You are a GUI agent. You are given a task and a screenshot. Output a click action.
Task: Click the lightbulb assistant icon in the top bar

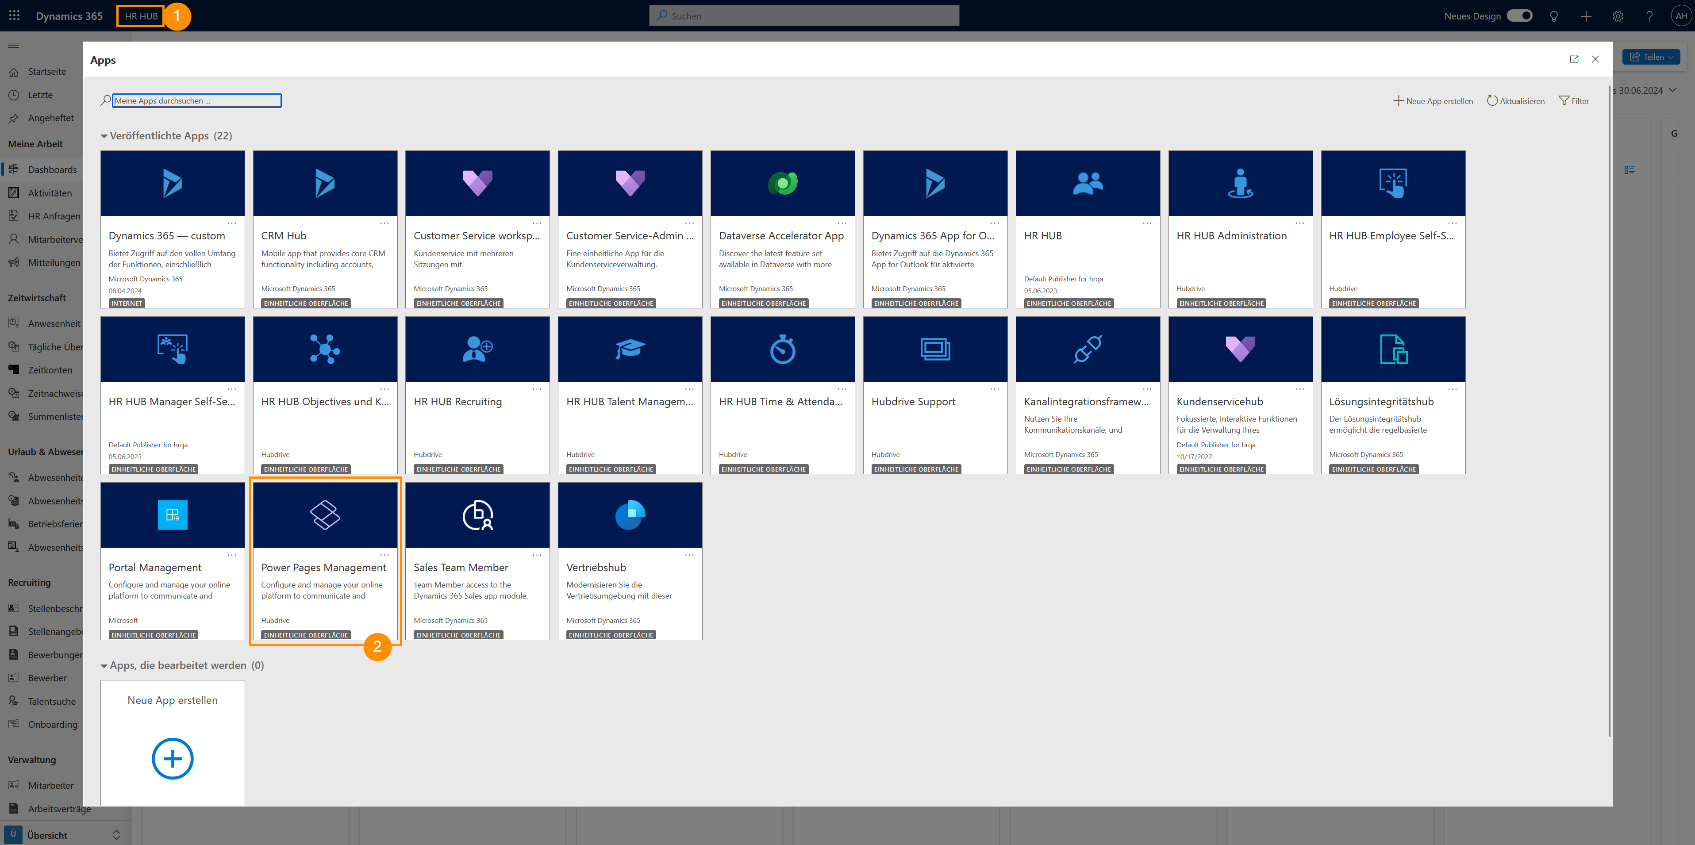click(x=1553, y=16)
